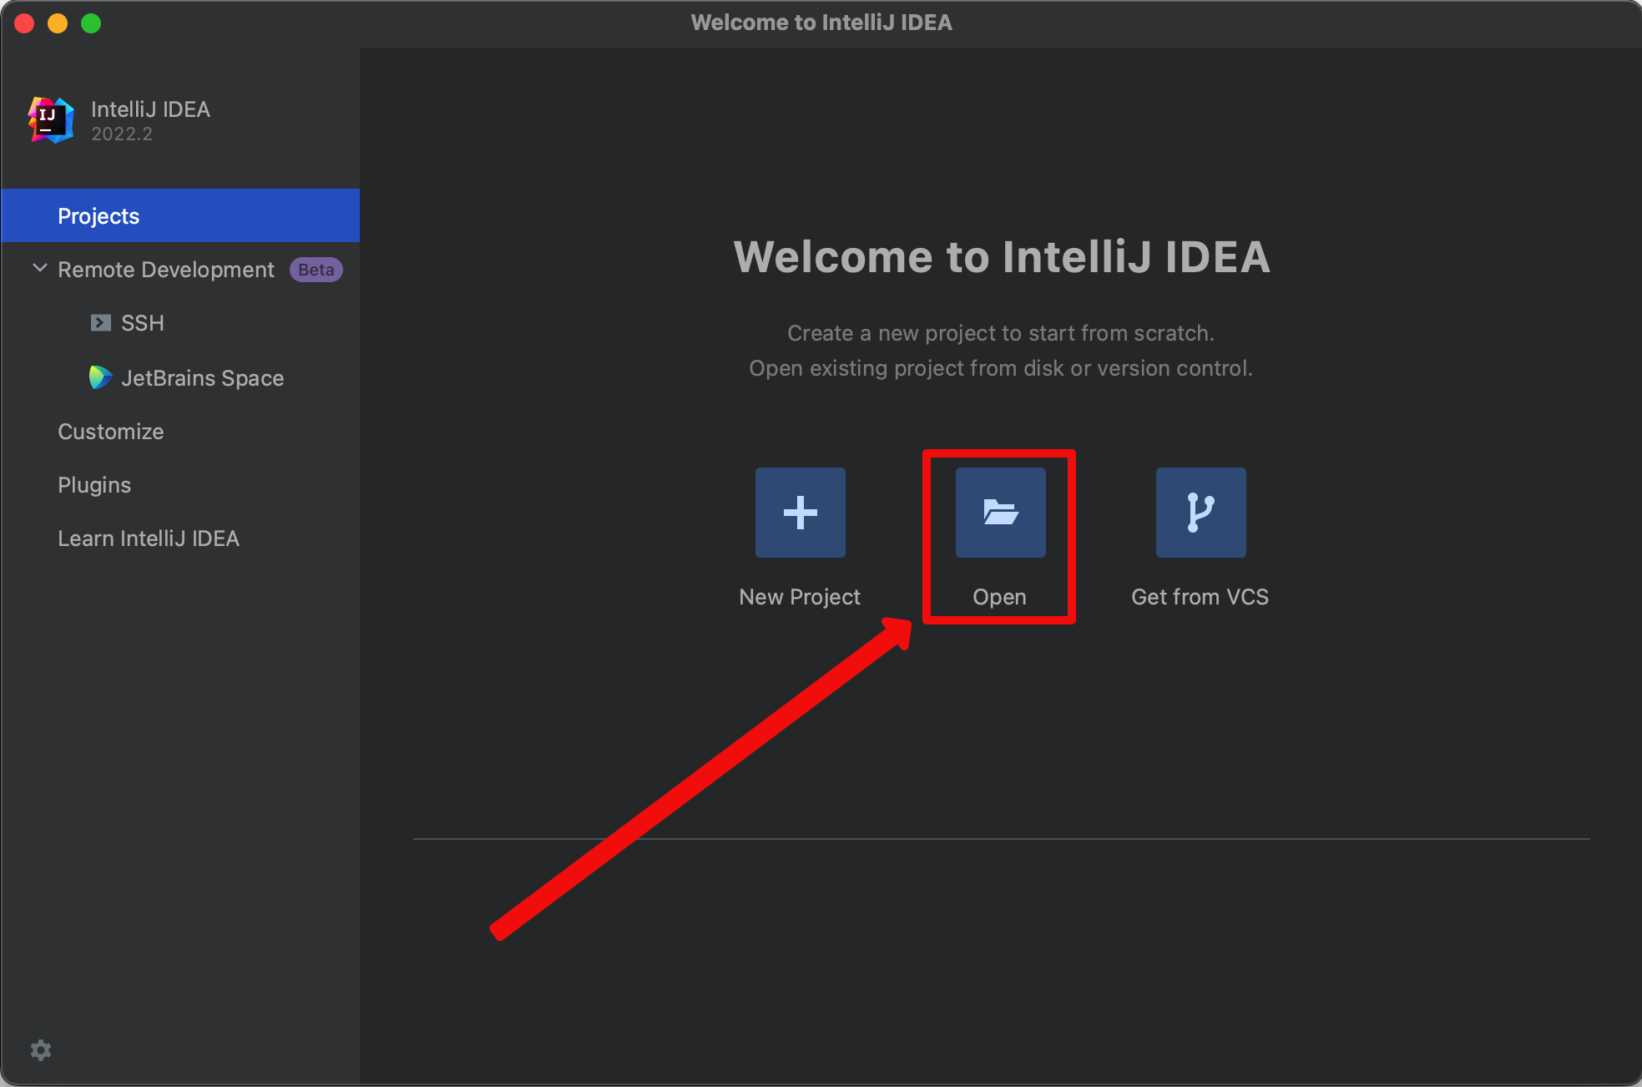Click the IntelliJ IDEA logo icon
Screen dimensions: 1642x1087
pos(51,119)
